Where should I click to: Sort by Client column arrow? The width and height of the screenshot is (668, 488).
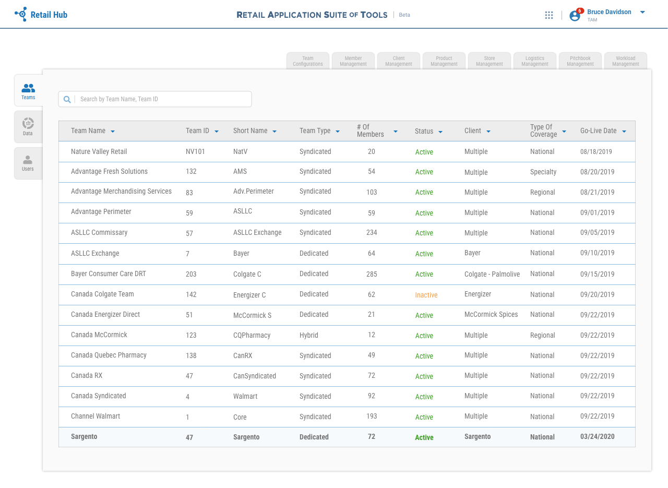pos(488,132)
